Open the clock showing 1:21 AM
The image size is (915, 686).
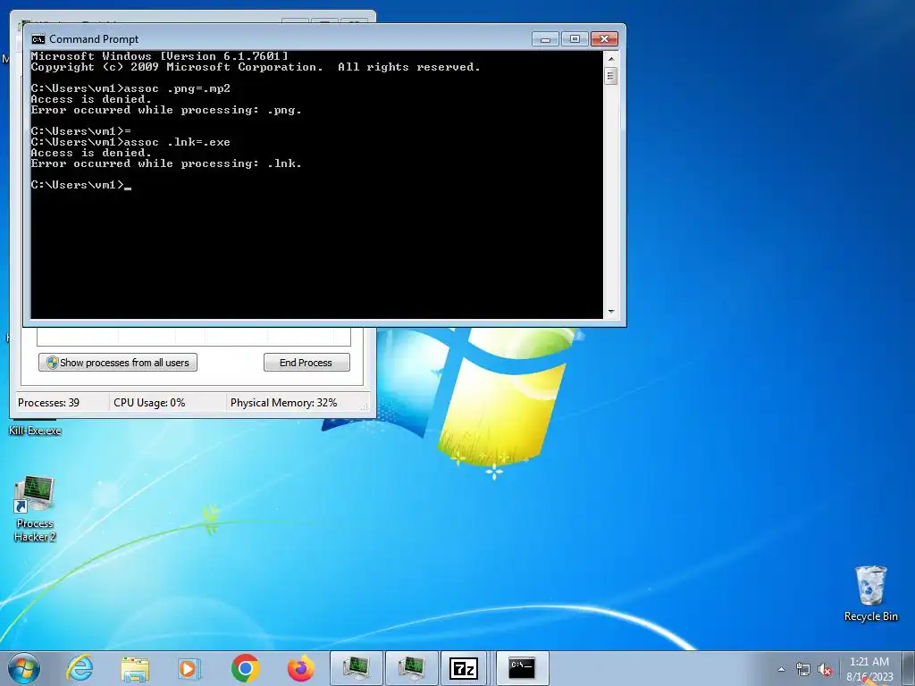point(869,668)
